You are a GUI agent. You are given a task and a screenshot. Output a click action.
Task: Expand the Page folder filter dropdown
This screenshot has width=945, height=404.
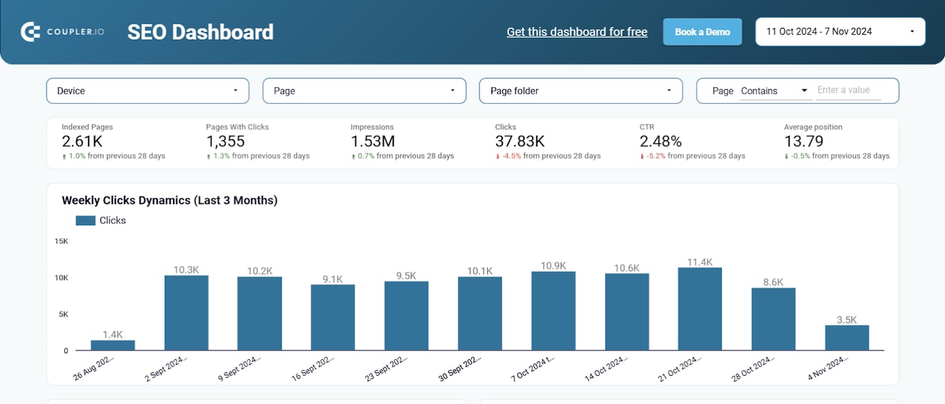(580, 91)
